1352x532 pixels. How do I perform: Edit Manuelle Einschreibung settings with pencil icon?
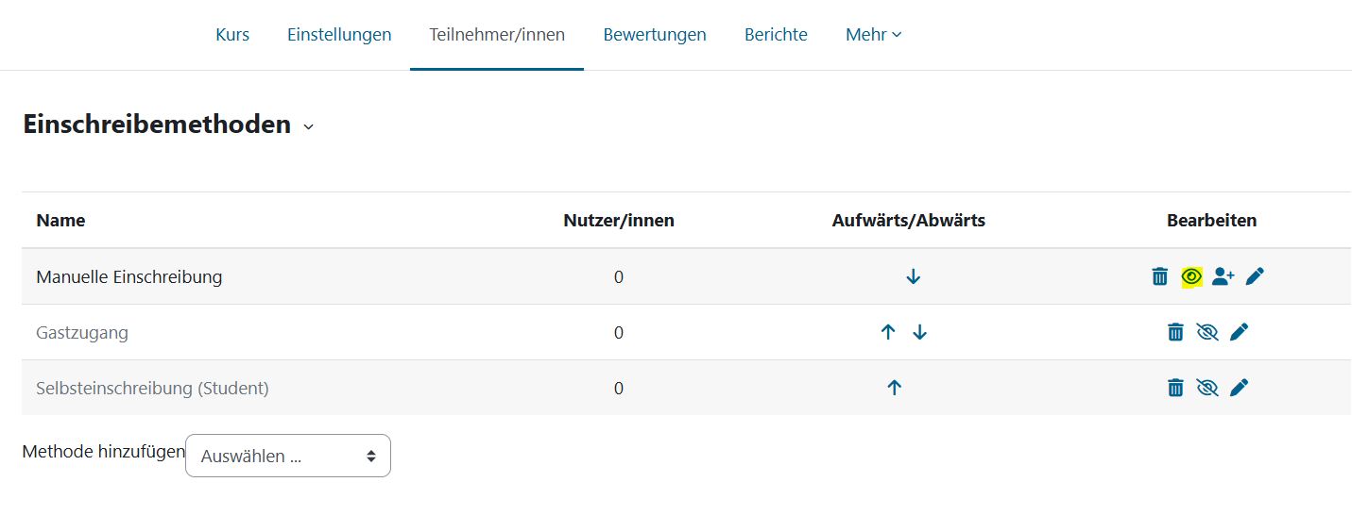point(1255,276)
